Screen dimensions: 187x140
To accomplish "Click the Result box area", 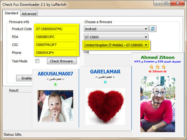I will click(20, 106).
